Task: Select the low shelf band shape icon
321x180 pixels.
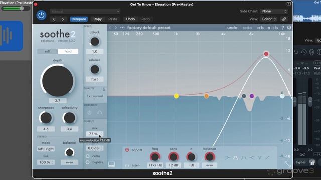Action: click(x=227, y=158)
